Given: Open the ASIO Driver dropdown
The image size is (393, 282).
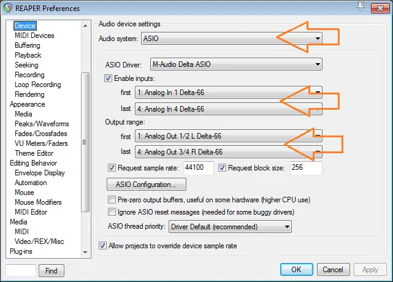Looking at the screenshot, I should 236,64.
